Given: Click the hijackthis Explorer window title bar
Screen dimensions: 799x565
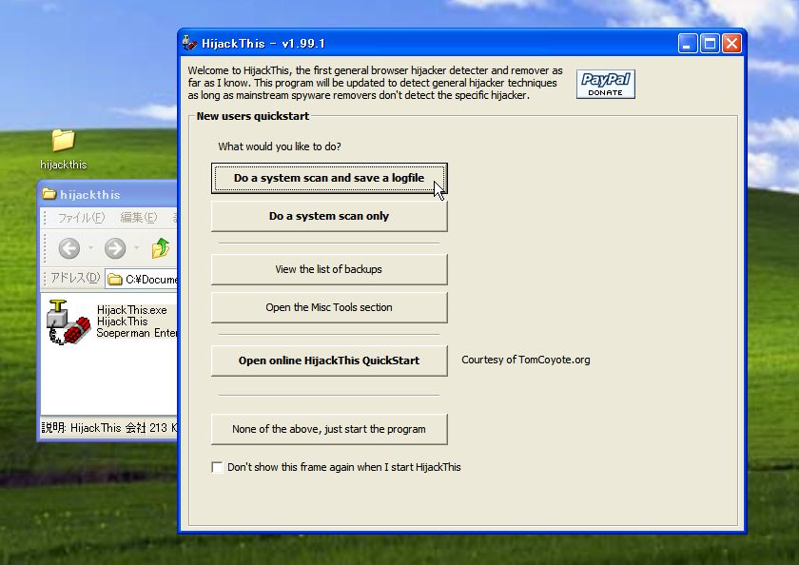Looking at the screenshot, I should (107, 194).
